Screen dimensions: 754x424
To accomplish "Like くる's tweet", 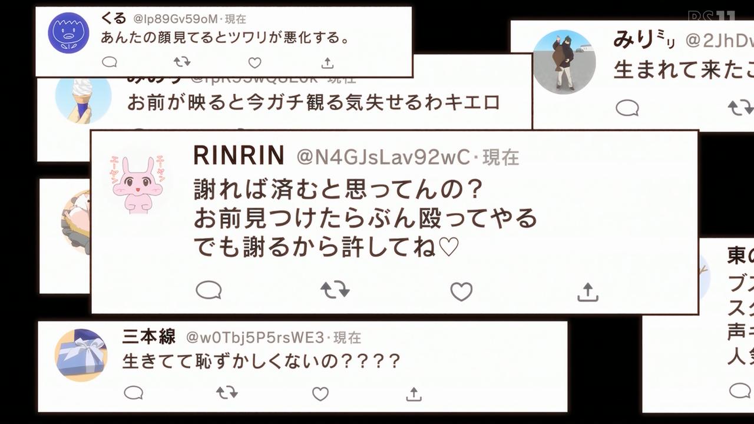I will point(254,62).
